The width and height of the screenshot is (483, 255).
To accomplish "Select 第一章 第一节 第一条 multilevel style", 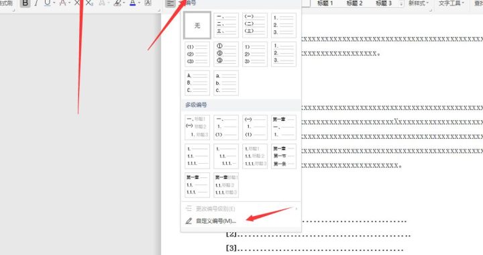I will pyautogui.click(x=284, y=156).
